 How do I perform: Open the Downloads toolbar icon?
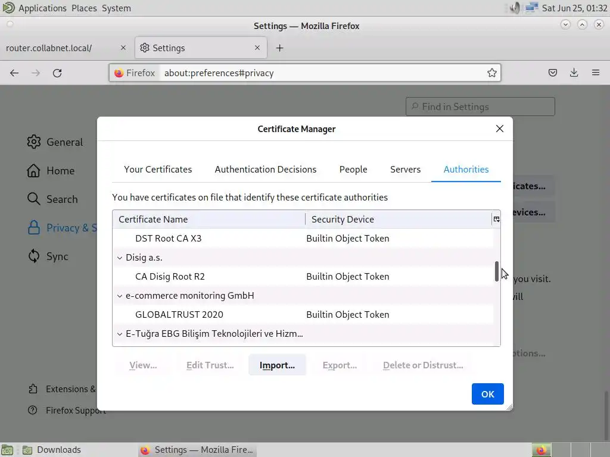point(574,73)
